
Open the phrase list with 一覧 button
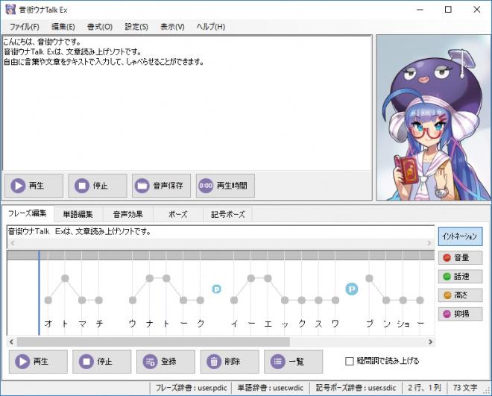[x=294, y=362]
